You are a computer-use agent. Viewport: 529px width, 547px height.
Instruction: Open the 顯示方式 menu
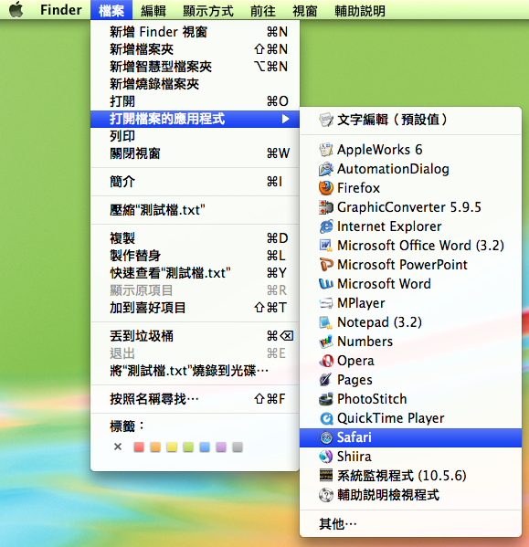[208, 10]
